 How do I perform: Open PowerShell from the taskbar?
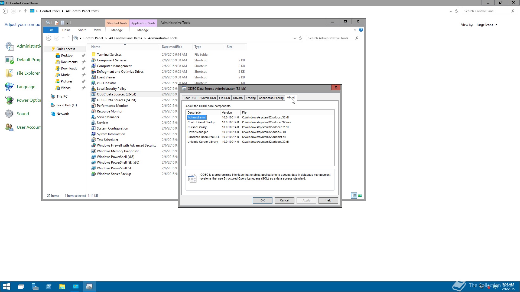pos(48,287)
